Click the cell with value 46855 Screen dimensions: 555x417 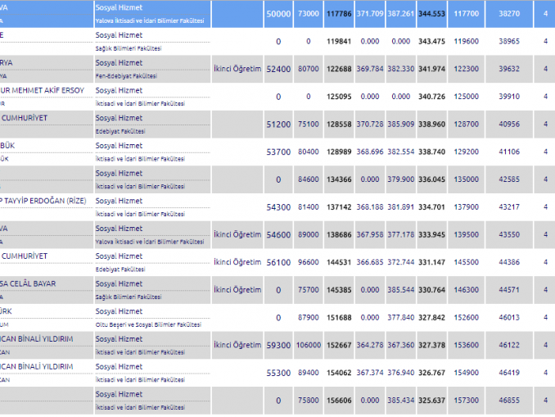pyautogui.click(x=508, y=401)
